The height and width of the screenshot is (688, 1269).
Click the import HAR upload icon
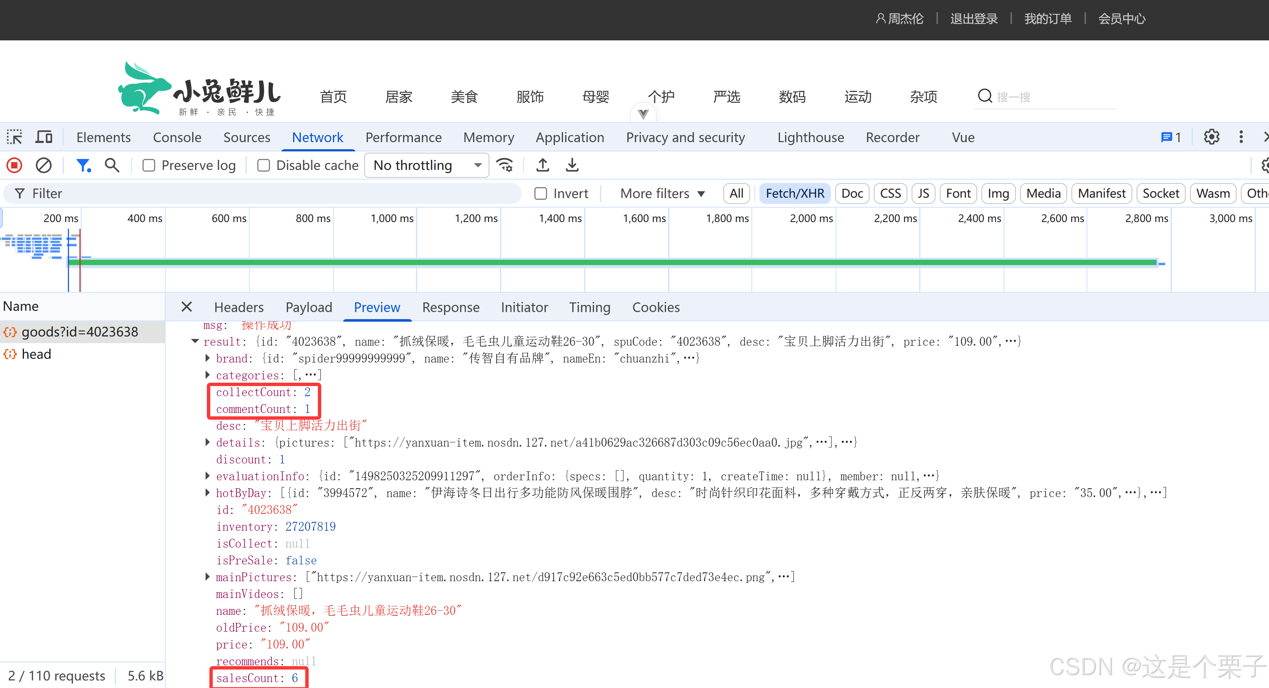click(x=542, y=165)
